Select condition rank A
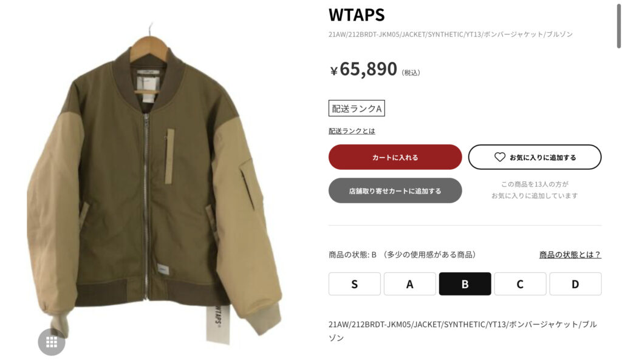 (x=410, y=284)
